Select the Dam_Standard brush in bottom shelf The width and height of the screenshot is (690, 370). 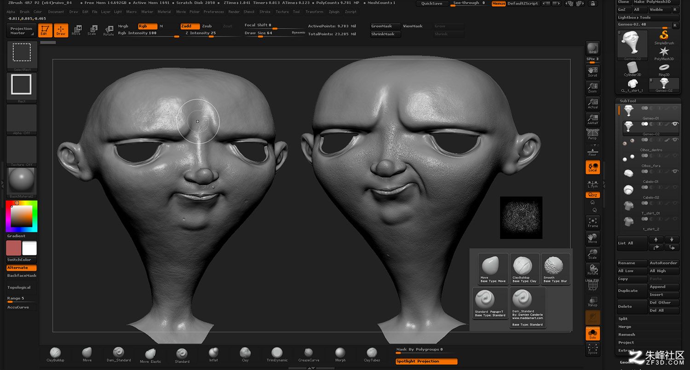(x=119, y=355)
